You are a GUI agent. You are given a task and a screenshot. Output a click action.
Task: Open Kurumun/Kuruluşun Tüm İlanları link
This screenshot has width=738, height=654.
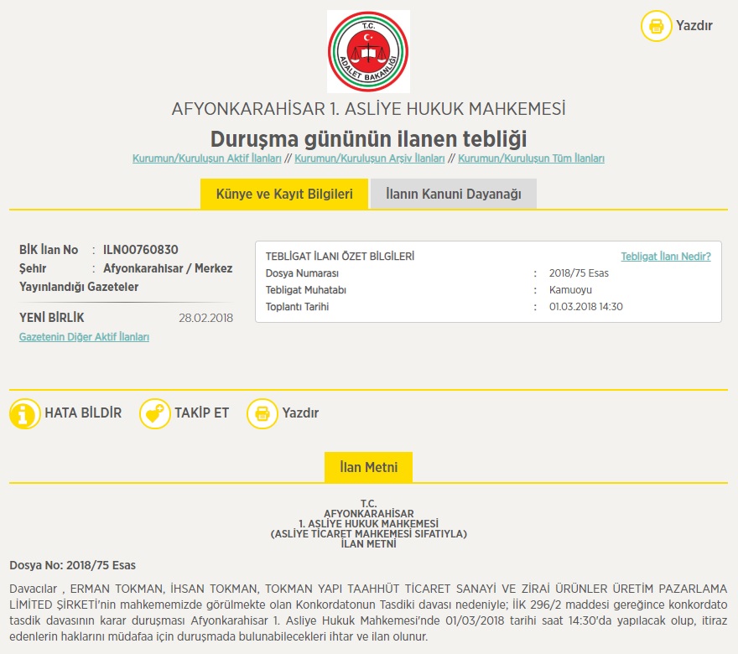531,158
